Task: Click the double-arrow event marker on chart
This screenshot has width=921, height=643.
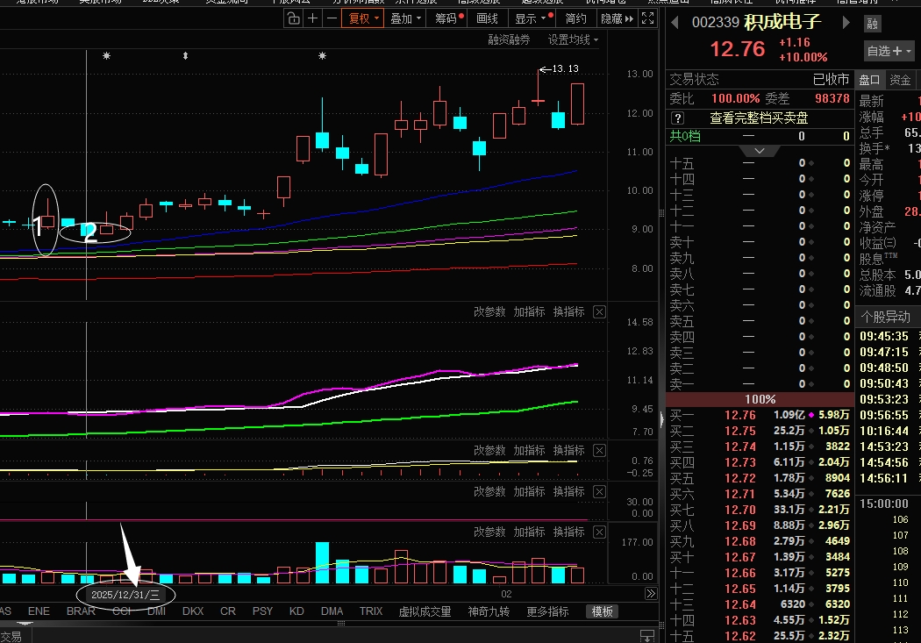Action: click(x=186, y=56)
